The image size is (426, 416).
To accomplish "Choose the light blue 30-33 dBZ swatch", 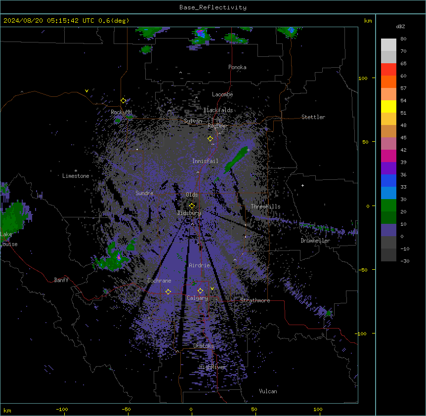I will coord(388,193).
